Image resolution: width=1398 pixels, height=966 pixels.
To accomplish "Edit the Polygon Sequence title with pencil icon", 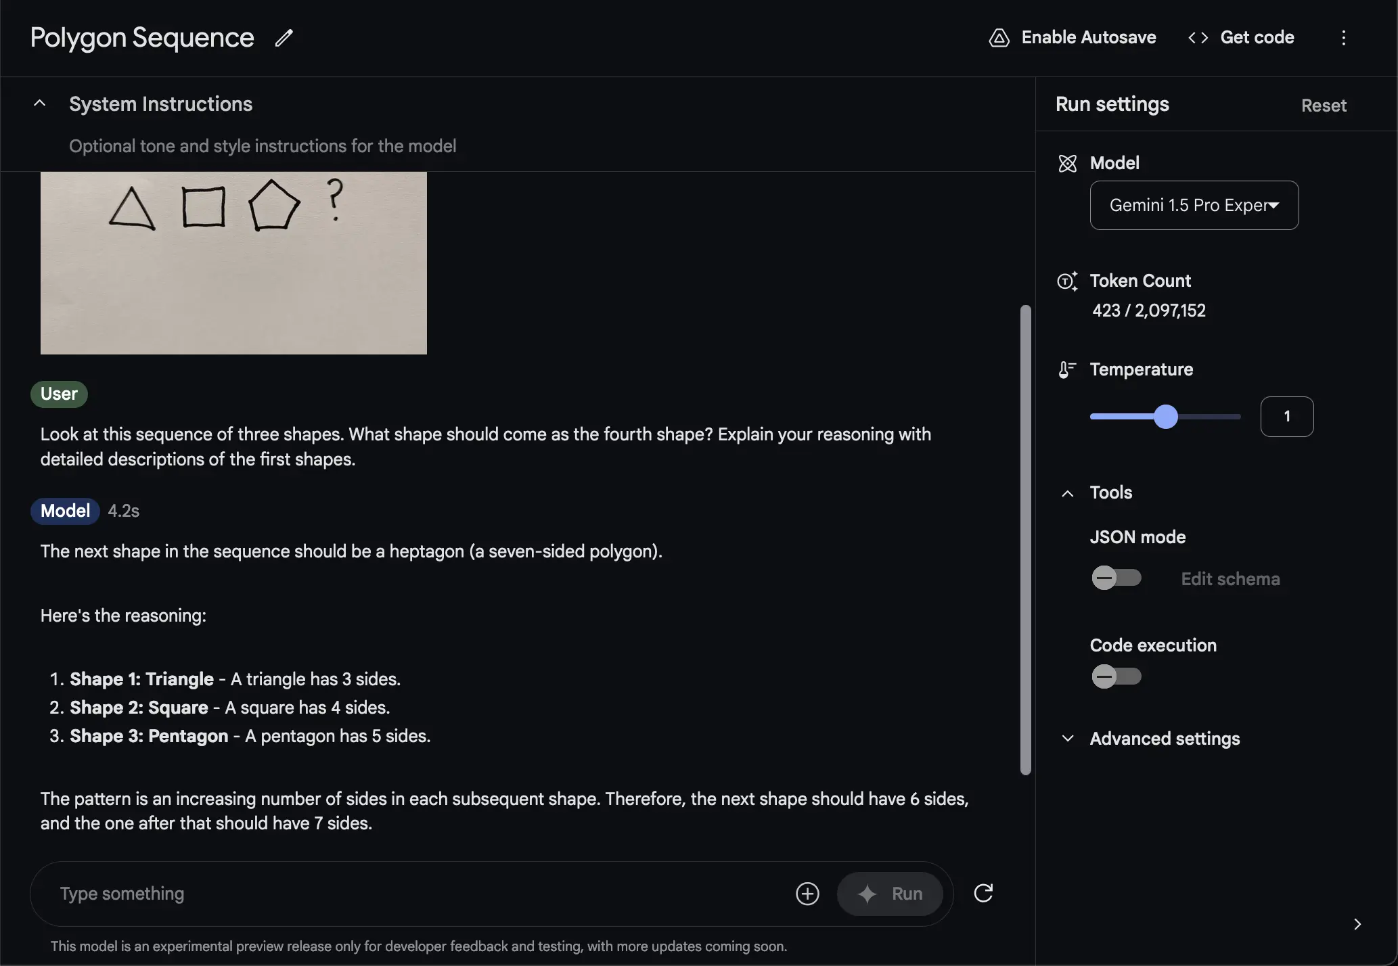I will coord(284,38).
